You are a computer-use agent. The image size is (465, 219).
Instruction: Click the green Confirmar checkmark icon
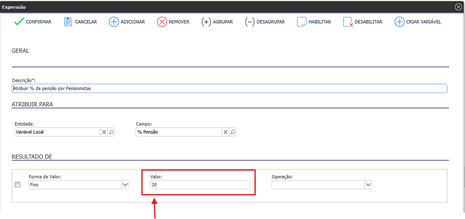coord(18,22)
